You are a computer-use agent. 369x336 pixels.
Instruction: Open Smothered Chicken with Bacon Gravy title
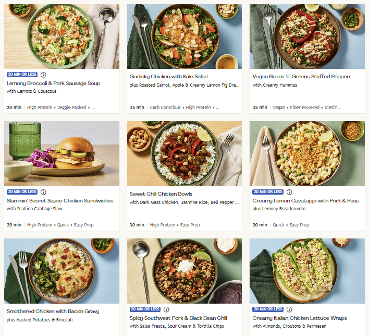point(53,311)
